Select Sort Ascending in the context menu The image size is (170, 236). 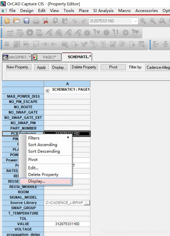[x=42, y=145]
